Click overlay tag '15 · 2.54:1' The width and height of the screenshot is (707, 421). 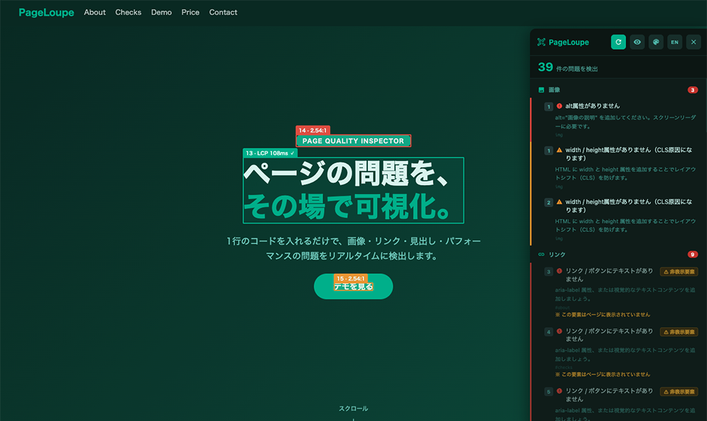351,279
